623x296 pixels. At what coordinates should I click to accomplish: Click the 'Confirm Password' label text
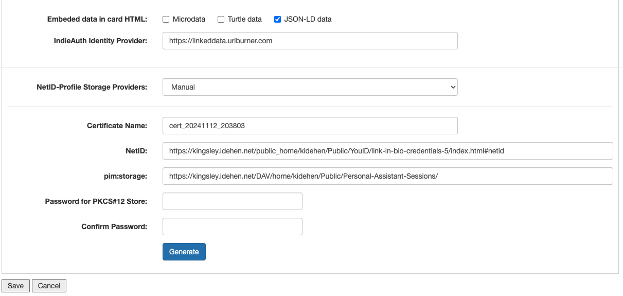pos(114,227)
